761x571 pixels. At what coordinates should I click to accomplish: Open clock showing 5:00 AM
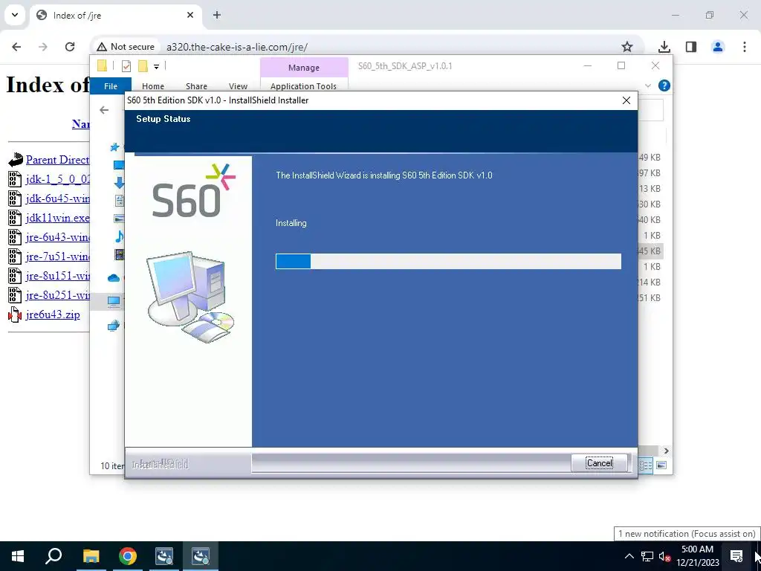[697, 556]
